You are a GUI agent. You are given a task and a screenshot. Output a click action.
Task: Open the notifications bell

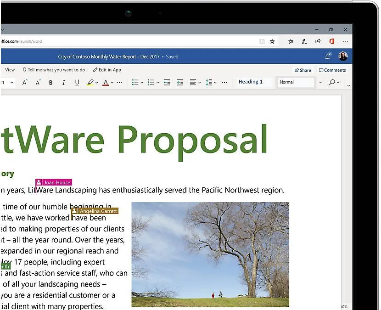(328, 56)
